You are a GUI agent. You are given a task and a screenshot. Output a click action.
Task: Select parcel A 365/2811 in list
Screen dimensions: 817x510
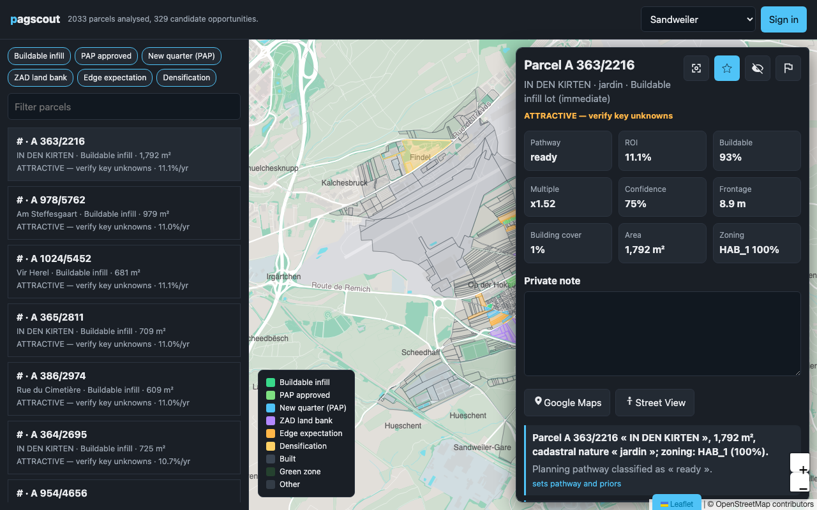tap(124, 330)
